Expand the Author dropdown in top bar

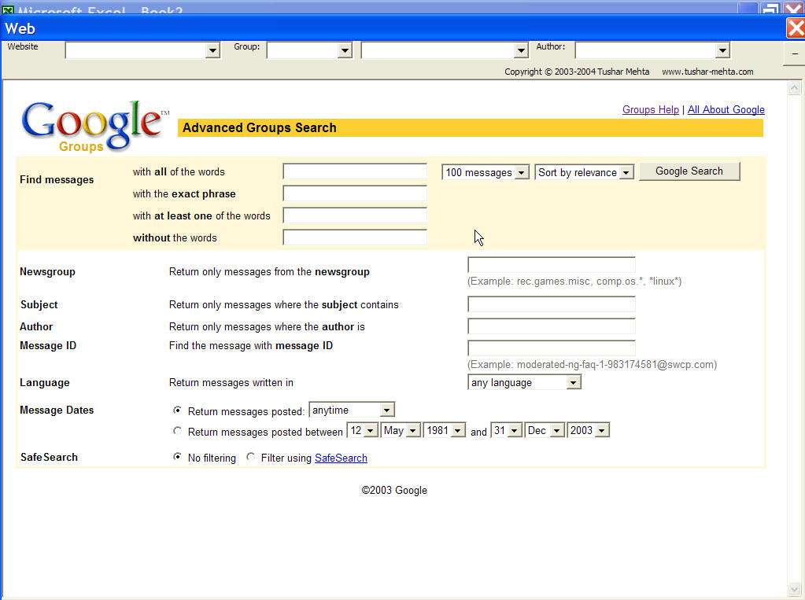click(722, 51)
